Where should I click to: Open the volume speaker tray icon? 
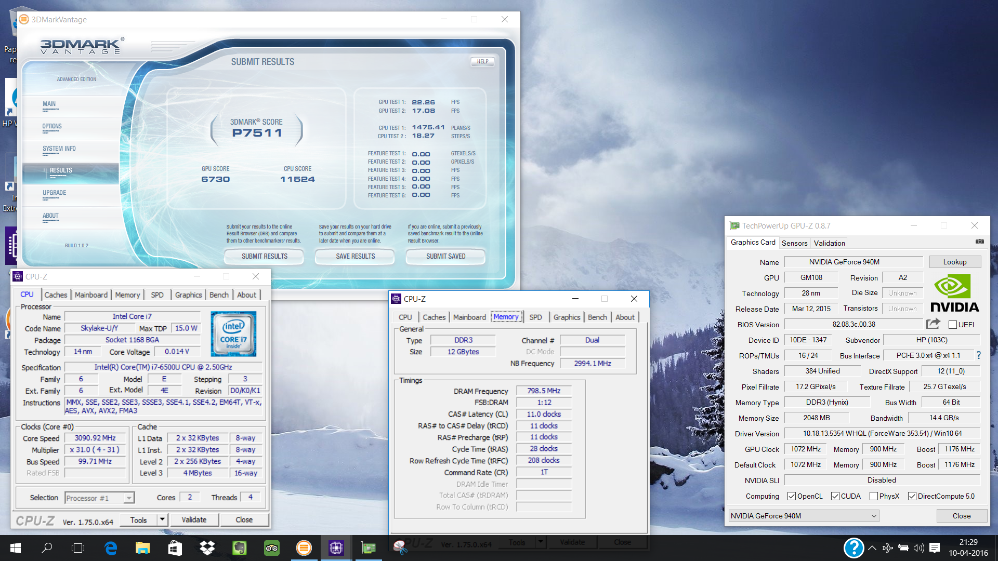coord(919,548)
